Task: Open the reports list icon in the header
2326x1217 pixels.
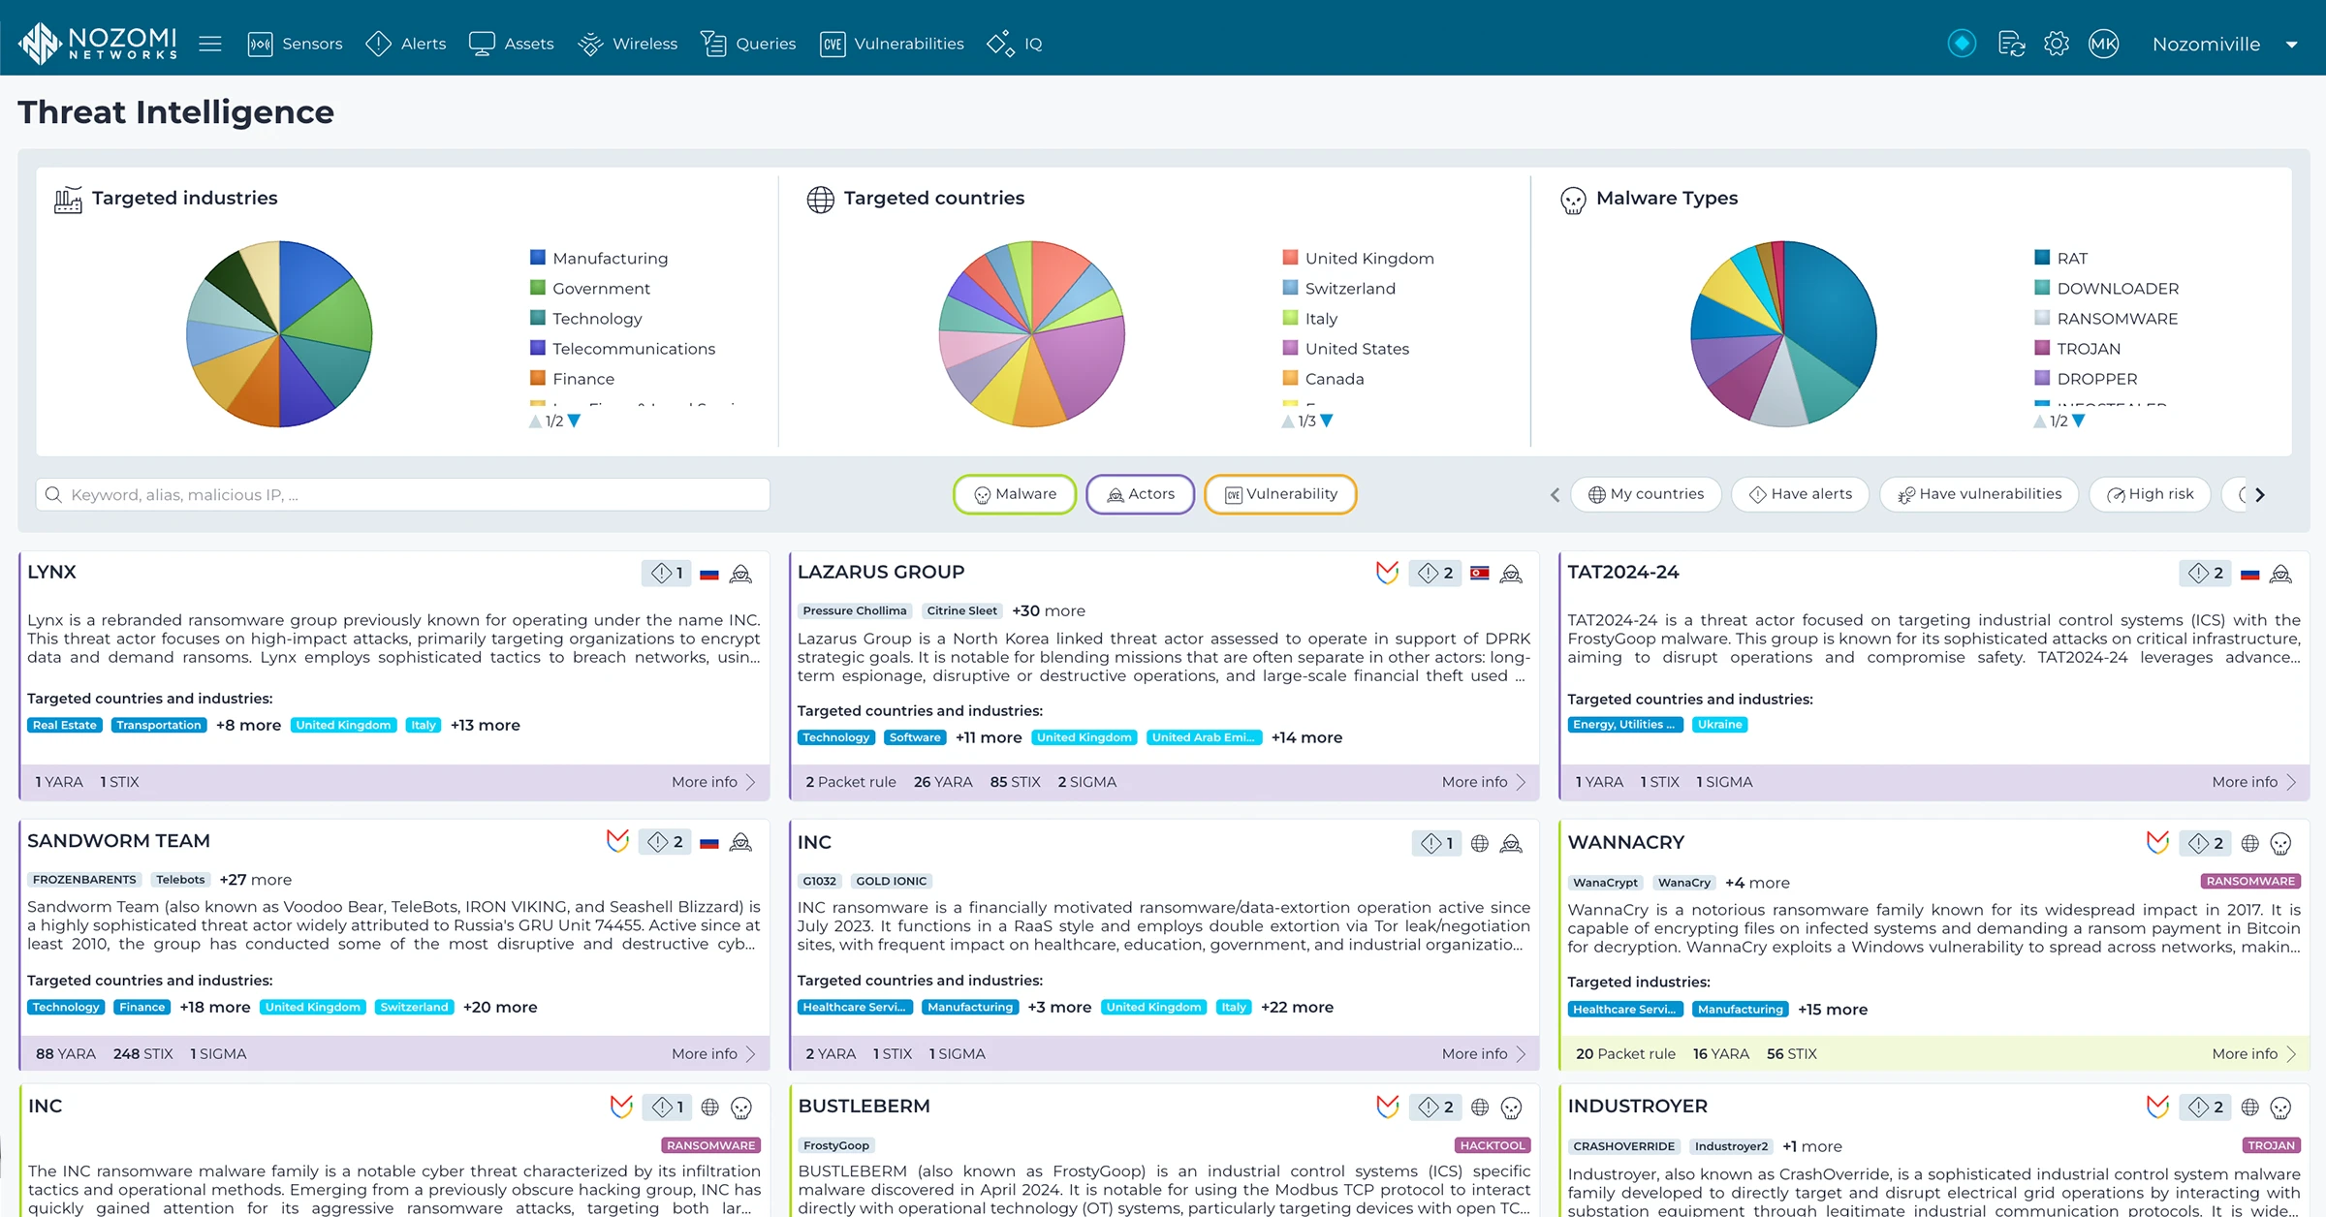Action: click(2011, 44)
